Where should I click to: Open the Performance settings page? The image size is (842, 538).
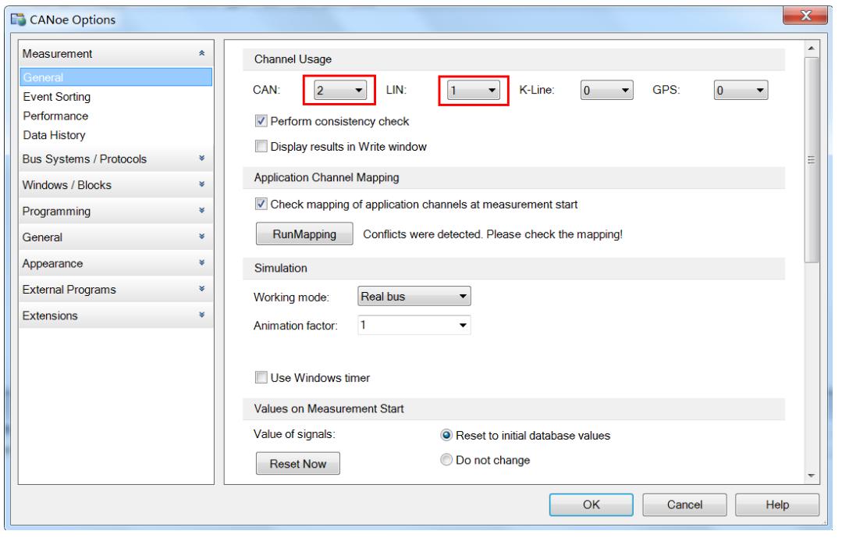[55, 116]
